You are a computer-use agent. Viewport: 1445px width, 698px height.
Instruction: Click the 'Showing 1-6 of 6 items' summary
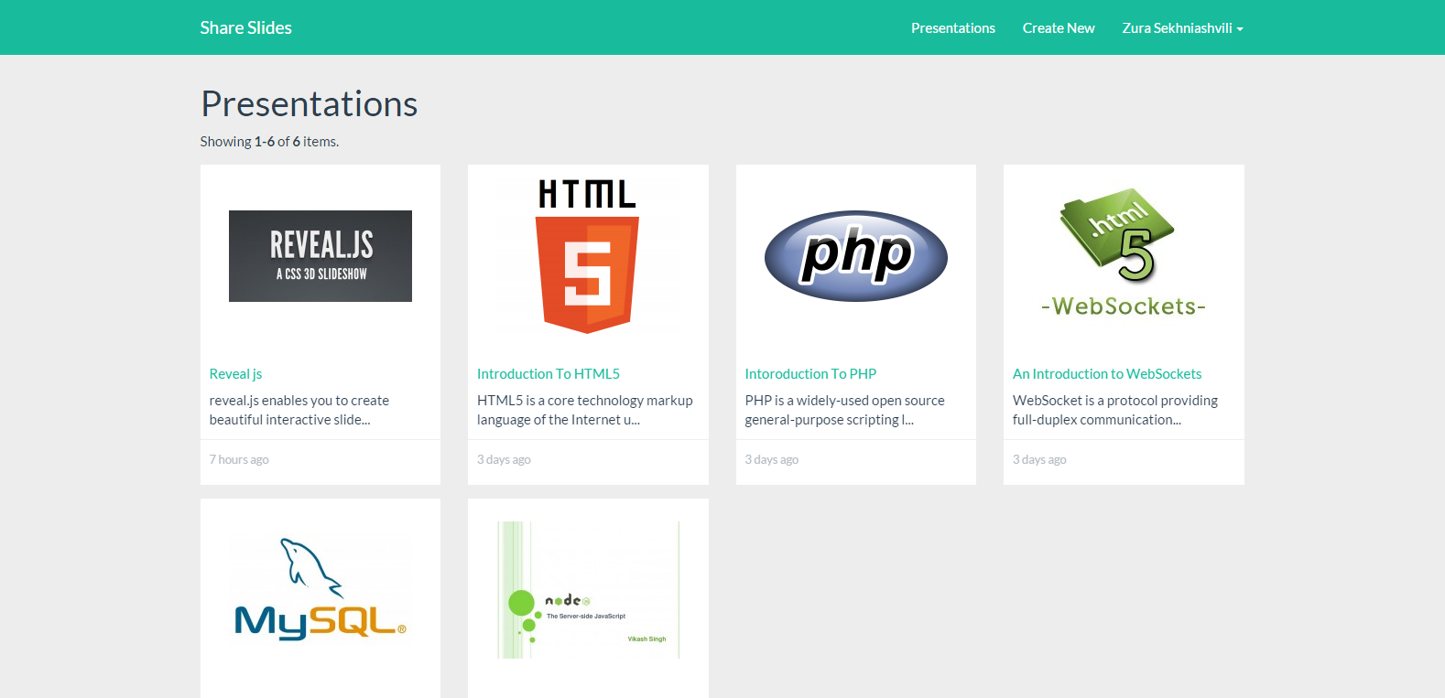click(269, 141)
